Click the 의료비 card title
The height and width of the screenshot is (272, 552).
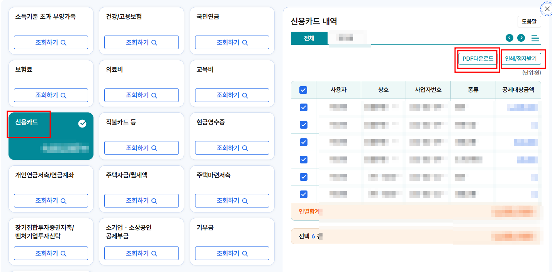(x=114, y=70)
